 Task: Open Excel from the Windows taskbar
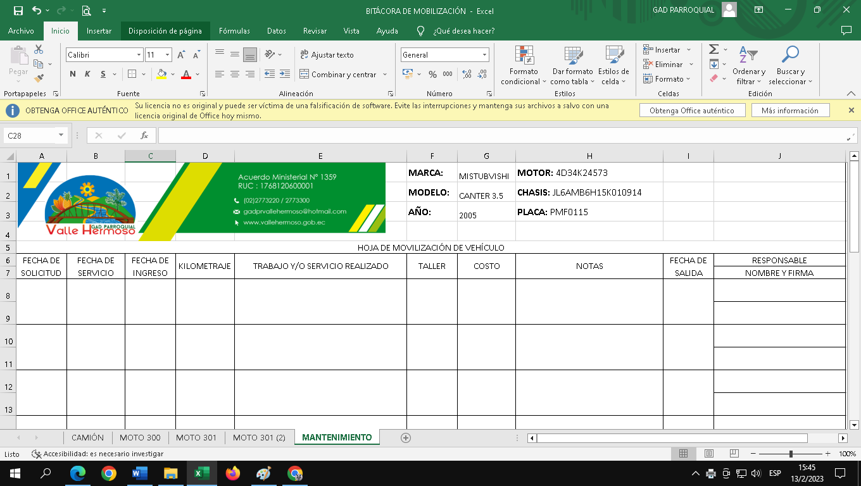tap(201, 473)
